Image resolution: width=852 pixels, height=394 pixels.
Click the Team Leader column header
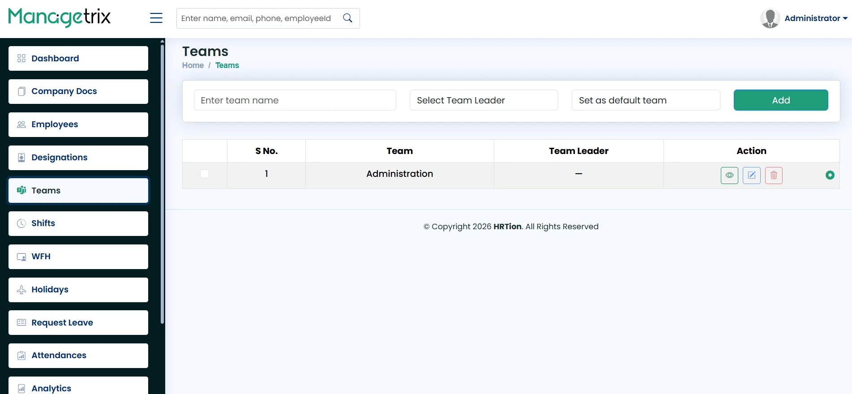(578, 151)
